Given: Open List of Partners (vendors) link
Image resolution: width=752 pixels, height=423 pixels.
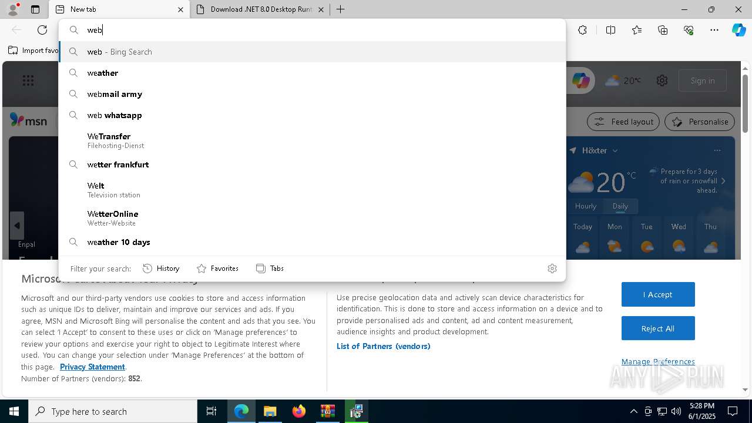Looking at the screenshot, I should point(384,346).
